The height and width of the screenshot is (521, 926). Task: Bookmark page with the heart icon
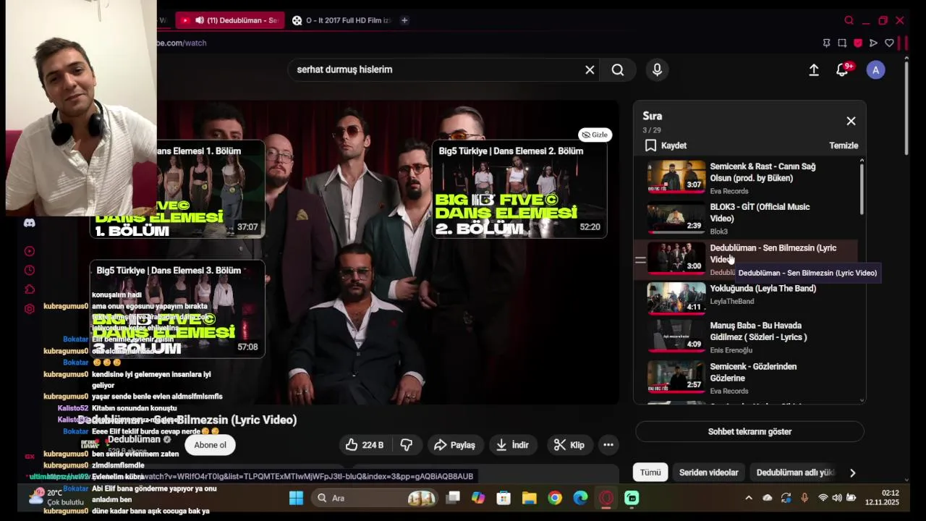(889, 43)
